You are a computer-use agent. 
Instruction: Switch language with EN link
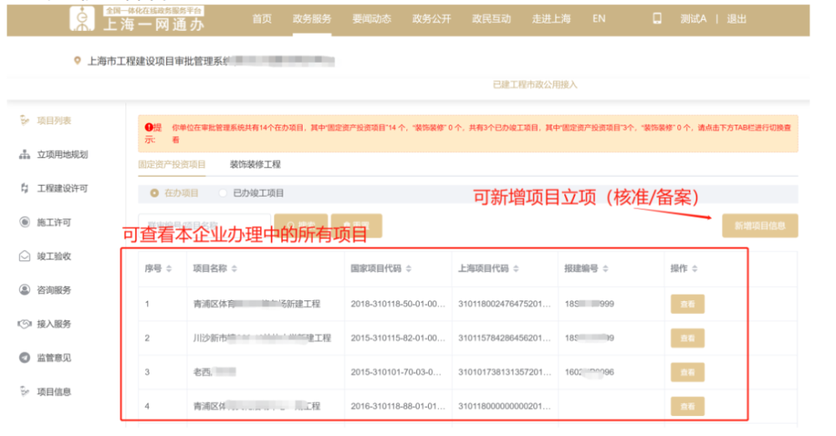pyautogui.click(x=599, y=18)
